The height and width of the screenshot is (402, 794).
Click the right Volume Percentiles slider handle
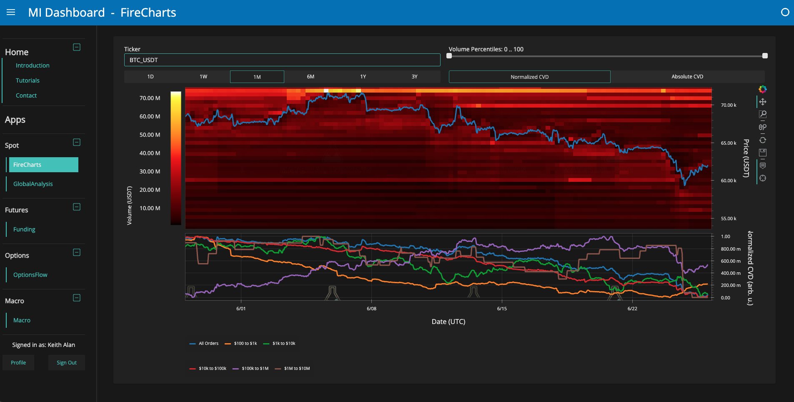(x=765, y=56)
